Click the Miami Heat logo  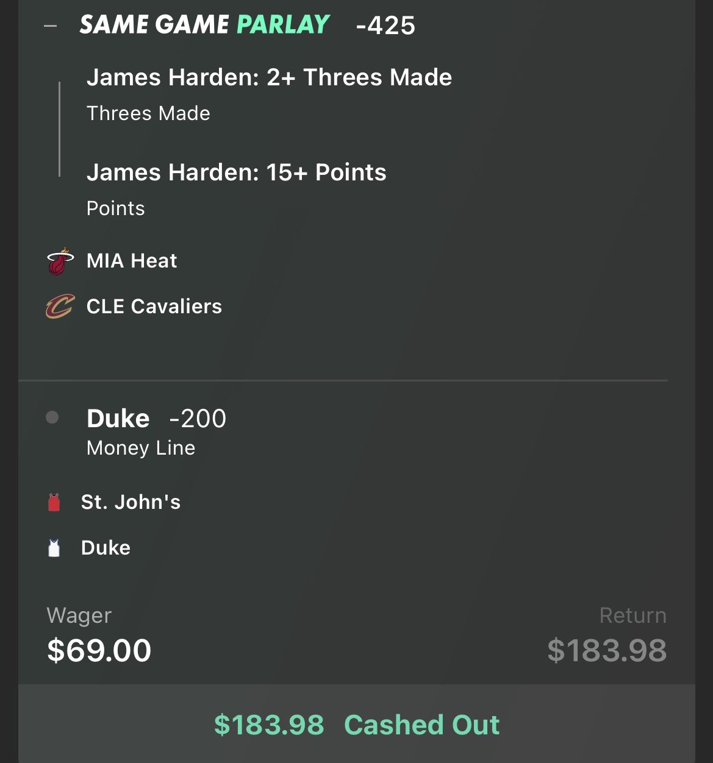[60, 261]
